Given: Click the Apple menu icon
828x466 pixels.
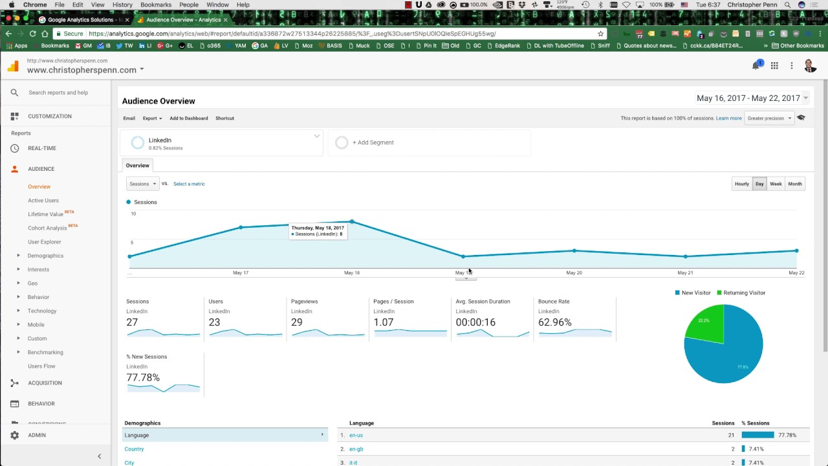Looking at the screenshot, I should [x=11, y=5].
